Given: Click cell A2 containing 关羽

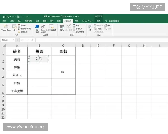Looking at the screenshot, I should 17,59.
